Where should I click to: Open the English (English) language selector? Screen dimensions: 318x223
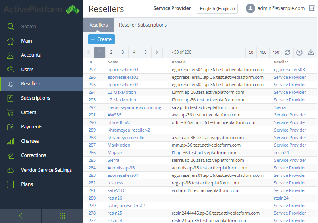[x=217, y=9]
